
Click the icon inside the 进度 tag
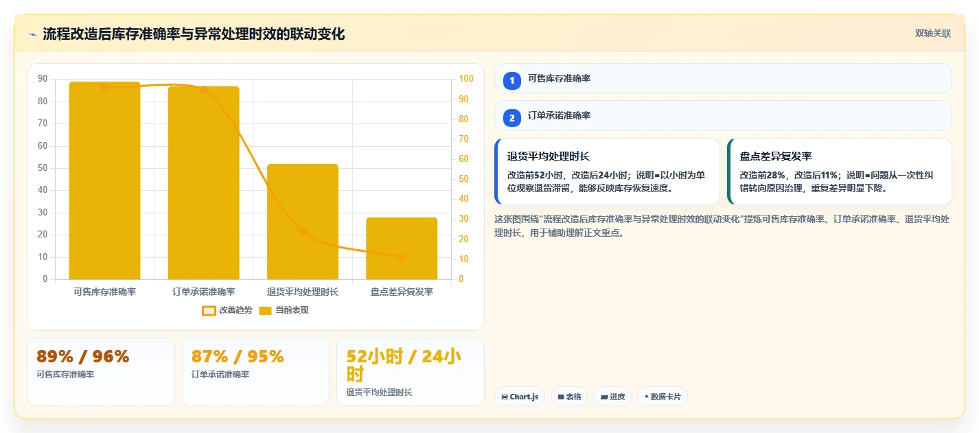pyautogui.click(x=604, y=397)
